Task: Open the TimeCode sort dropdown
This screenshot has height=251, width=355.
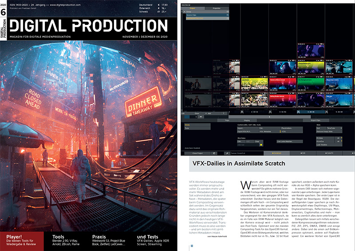Action: [x=334, y=128]
